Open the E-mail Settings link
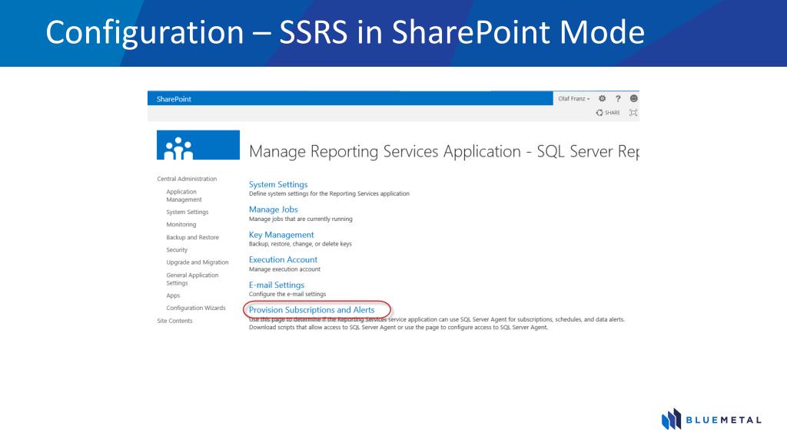This screenshot has height=442, width=787. 277,285
